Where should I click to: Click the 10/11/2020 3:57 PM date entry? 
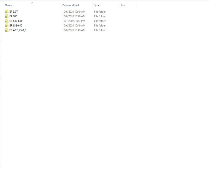(x=74, y=21)
